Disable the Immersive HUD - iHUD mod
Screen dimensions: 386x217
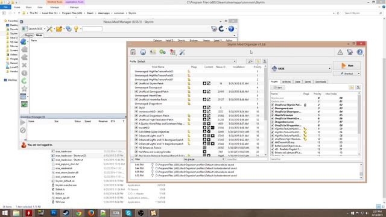pos(136,112)
